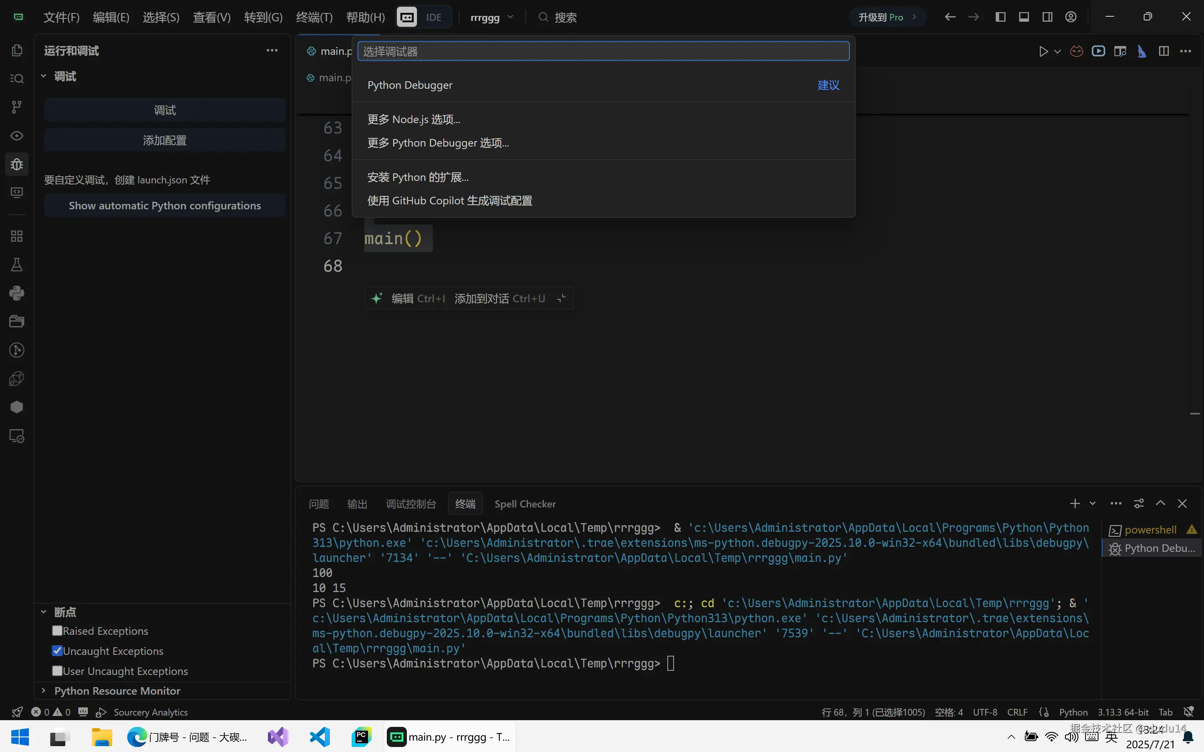The image size is (1204, 752).
Task: Open the Remote Explorer icon
Action: click(16, 436)
